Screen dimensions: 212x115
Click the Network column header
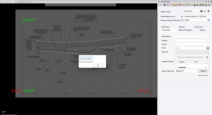pos(186,62)
